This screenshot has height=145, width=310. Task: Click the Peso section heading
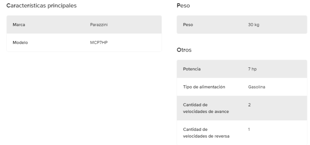(183, 6)
